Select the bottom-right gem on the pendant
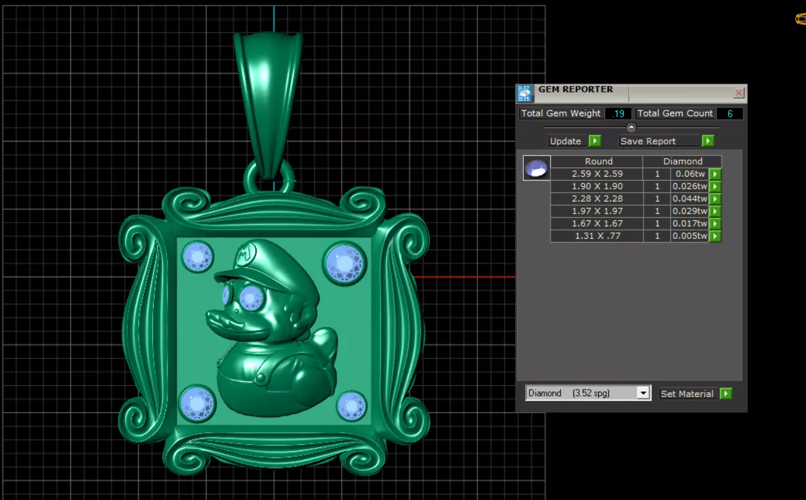Viewport: 806px width, 500px height. (x=352, y=406)
